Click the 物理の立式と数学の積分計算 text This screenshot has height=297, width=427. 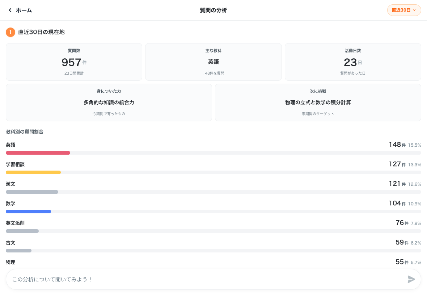click(318, 103)
